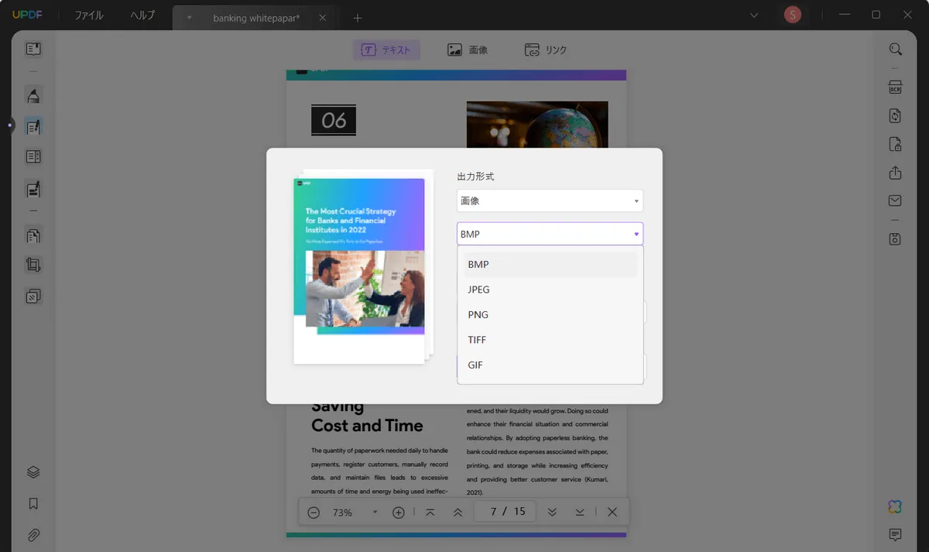Image resolution: width=929 pixels, height=552 pixels.
Task: Open the comment highlighter tool
Action: [x=33, y=96]
